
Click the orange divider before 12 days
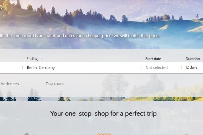pos(181,67)
